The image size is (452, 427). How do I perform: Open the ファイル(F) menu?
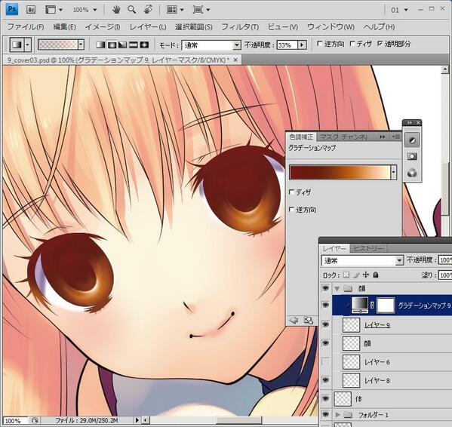tap(26, 27)
